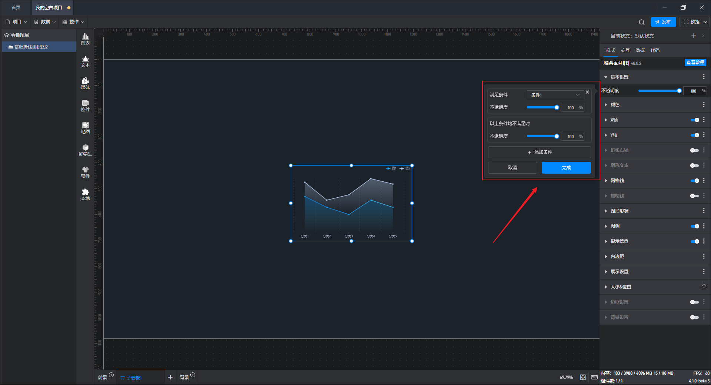Enable the 辅助线 switch
Viewport: 711px width, 385px height.
point(695,196)
